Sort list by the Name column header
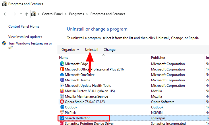 pyautogui.click(x=64, y=58)
